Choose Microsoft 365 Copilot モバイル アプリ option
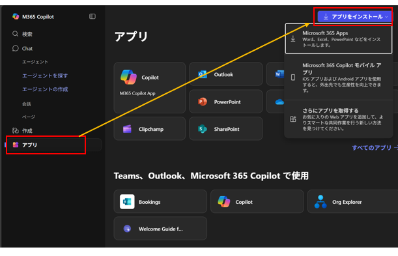Image resolution: width=398 pixels, height=256 pixels. click(x=339, y=78)
